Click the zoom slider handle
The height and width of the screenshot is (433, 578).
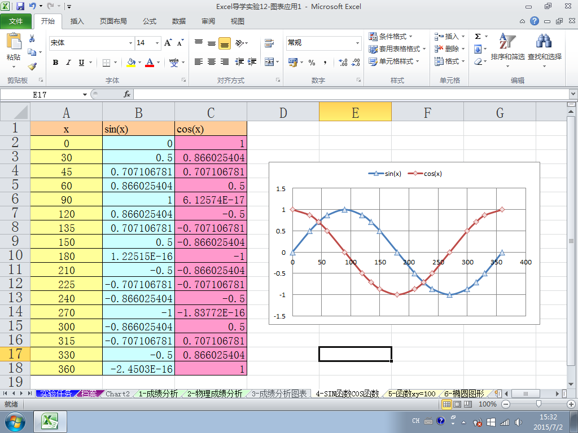point(538,404)
